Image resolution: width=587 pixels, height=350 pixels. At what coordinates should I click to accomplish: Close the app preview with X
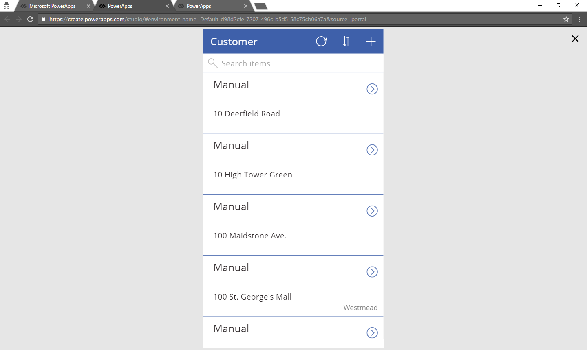575,39
